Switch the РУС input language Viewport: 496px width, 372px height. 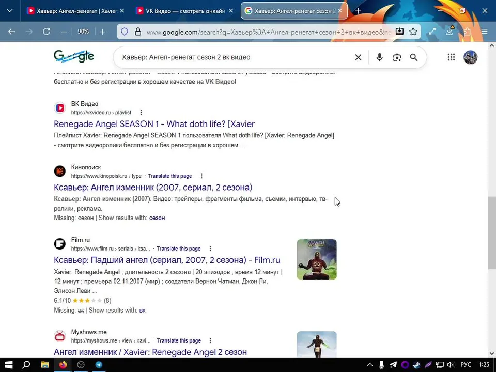[466, 365]
